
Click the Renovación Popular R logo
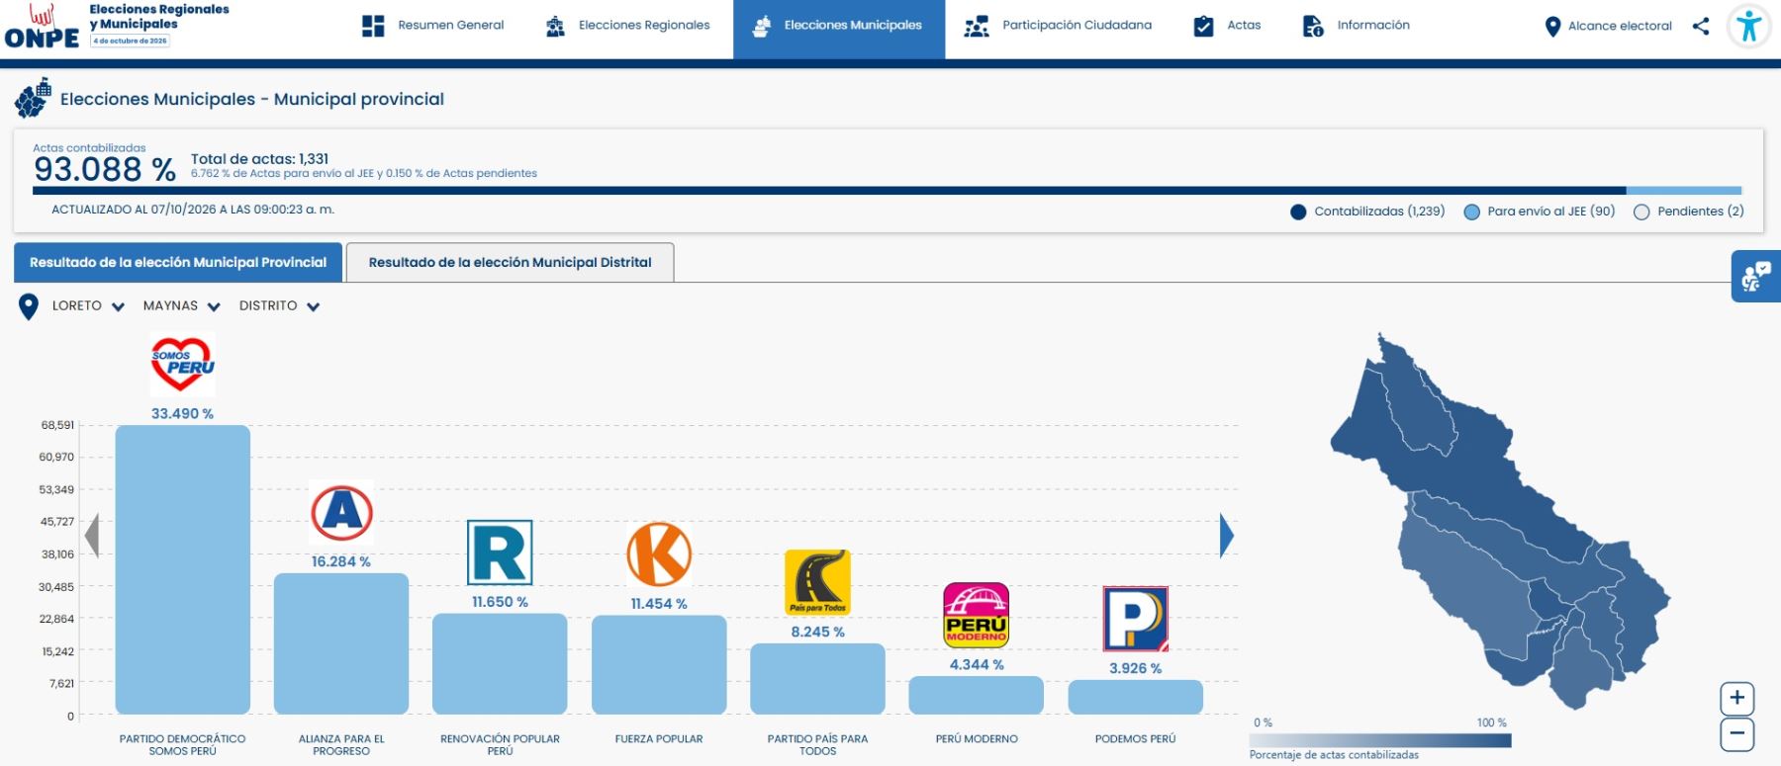point(500,553)
